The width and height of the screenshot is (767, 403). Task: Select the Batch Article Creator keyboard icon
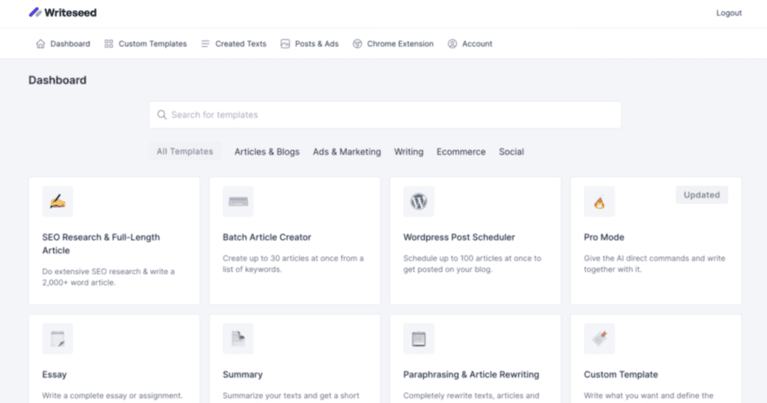click(x=238, y=201)
